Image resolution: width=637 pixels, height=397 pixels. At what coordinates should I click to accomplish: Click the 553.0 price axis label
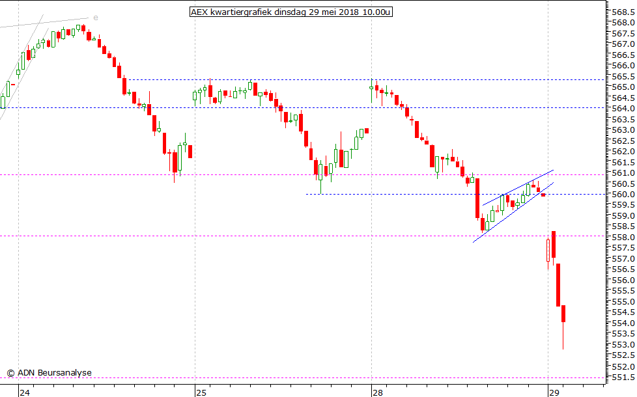click(623, 345)
